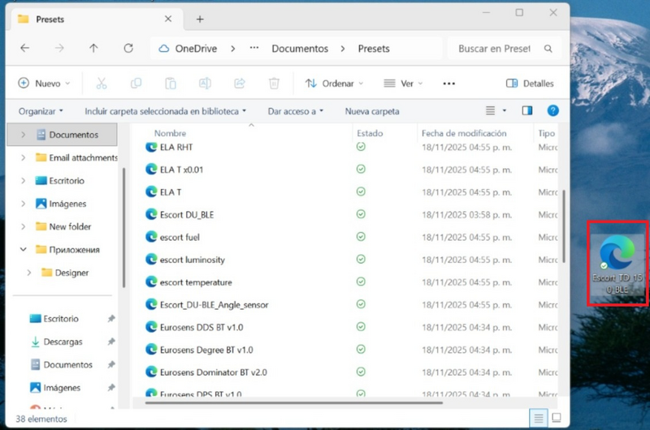Click the Paste clipboard icon
650x430 pixels.
[x=171, y=84]
